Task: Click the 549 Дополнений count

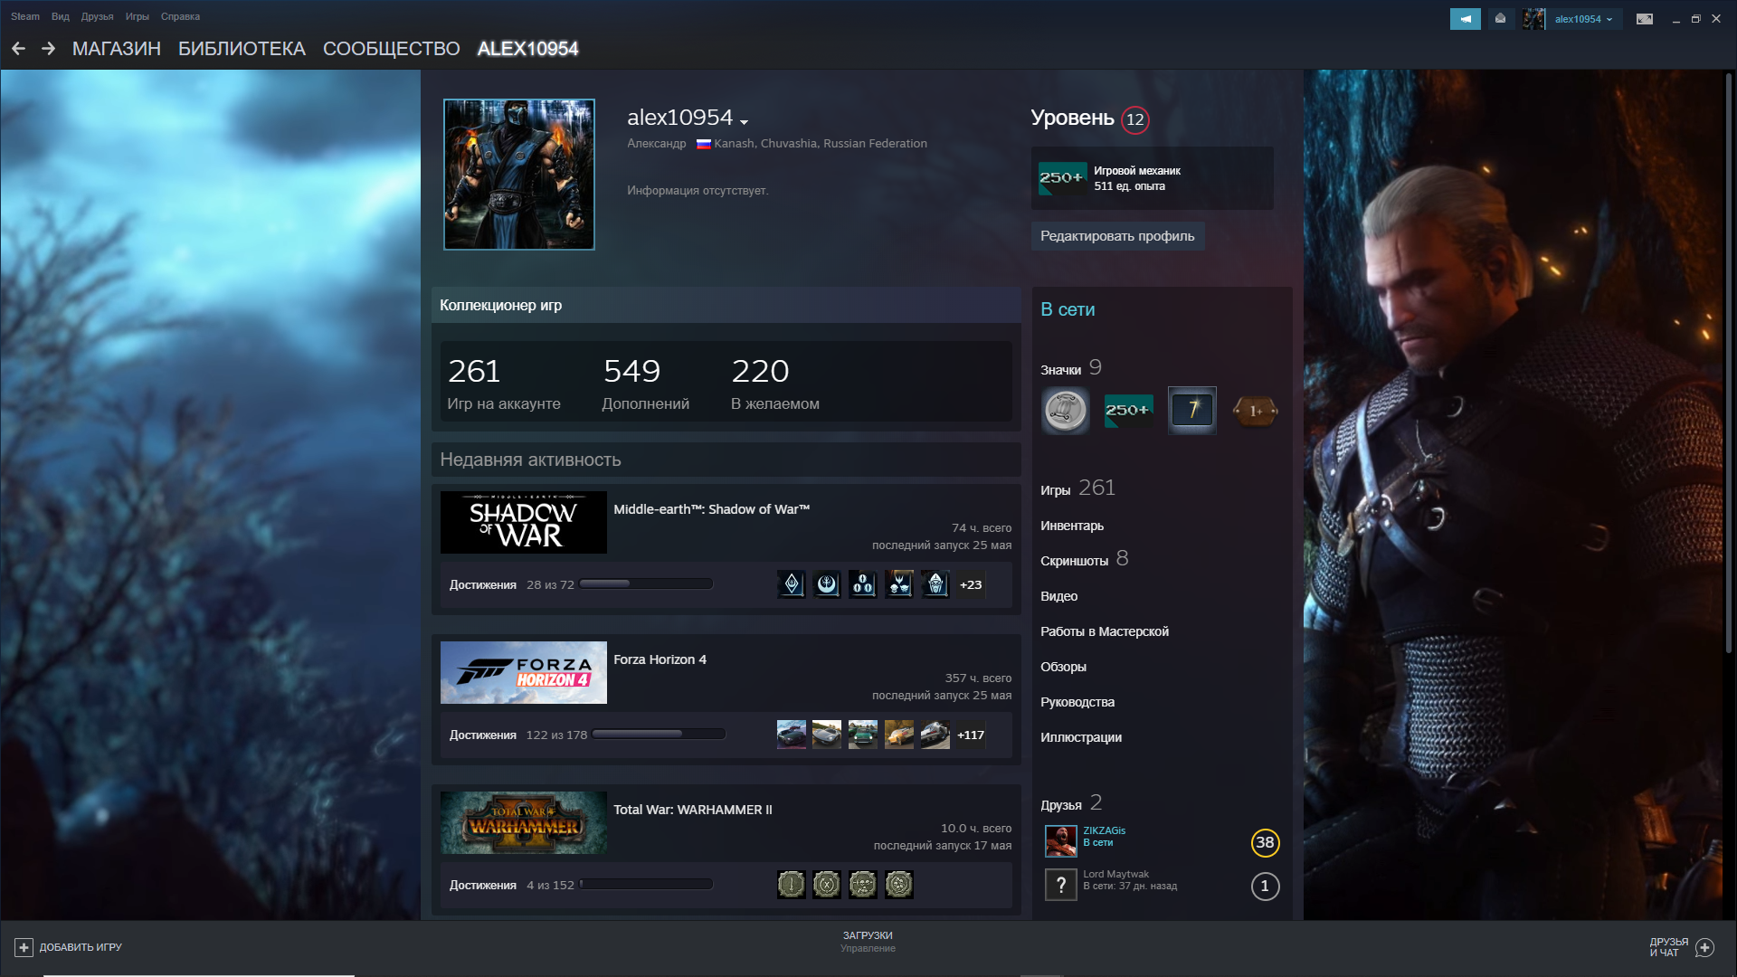Action: (646, 384)
